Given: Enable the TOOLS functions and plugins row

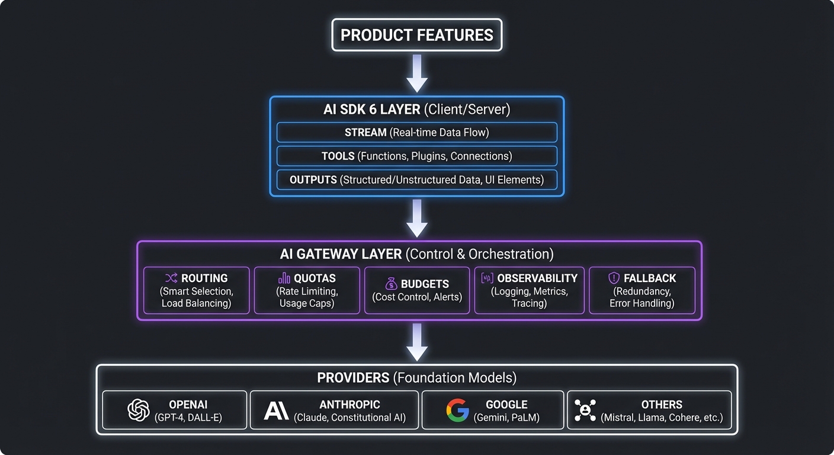Looking at the screenshot, I should (417, 156).
